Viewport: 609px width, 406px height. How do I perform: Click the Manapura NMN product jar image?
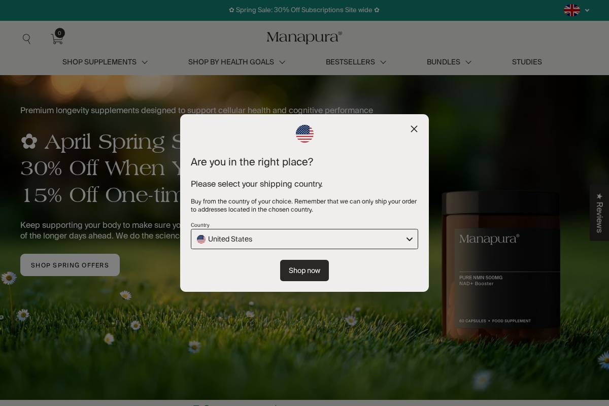click(x=500, y=266)
